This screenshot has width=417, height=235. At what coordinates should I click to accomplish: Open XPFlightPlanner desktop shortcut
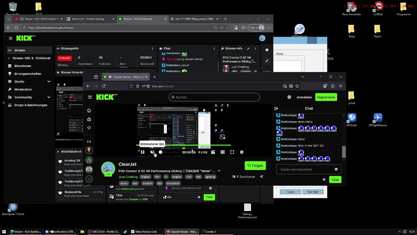tap(378, 120)
